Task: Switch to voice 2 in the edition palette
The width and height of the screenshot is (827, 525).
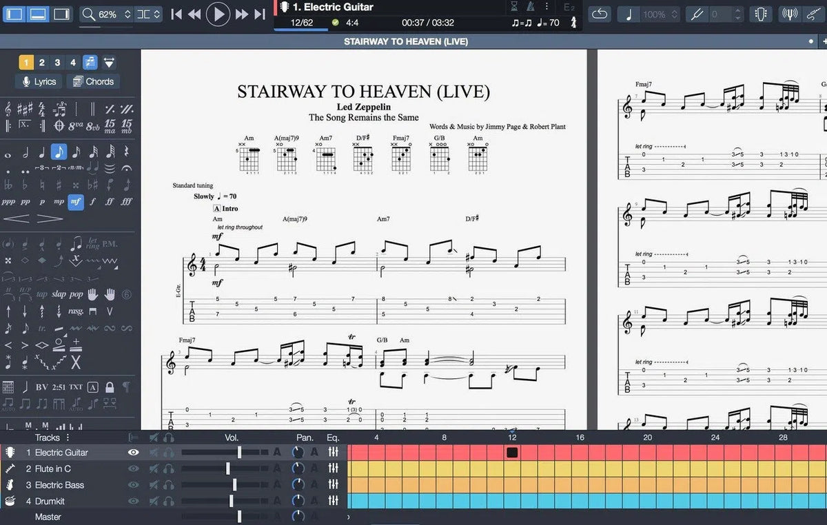Action: click(x=41, y=63)
